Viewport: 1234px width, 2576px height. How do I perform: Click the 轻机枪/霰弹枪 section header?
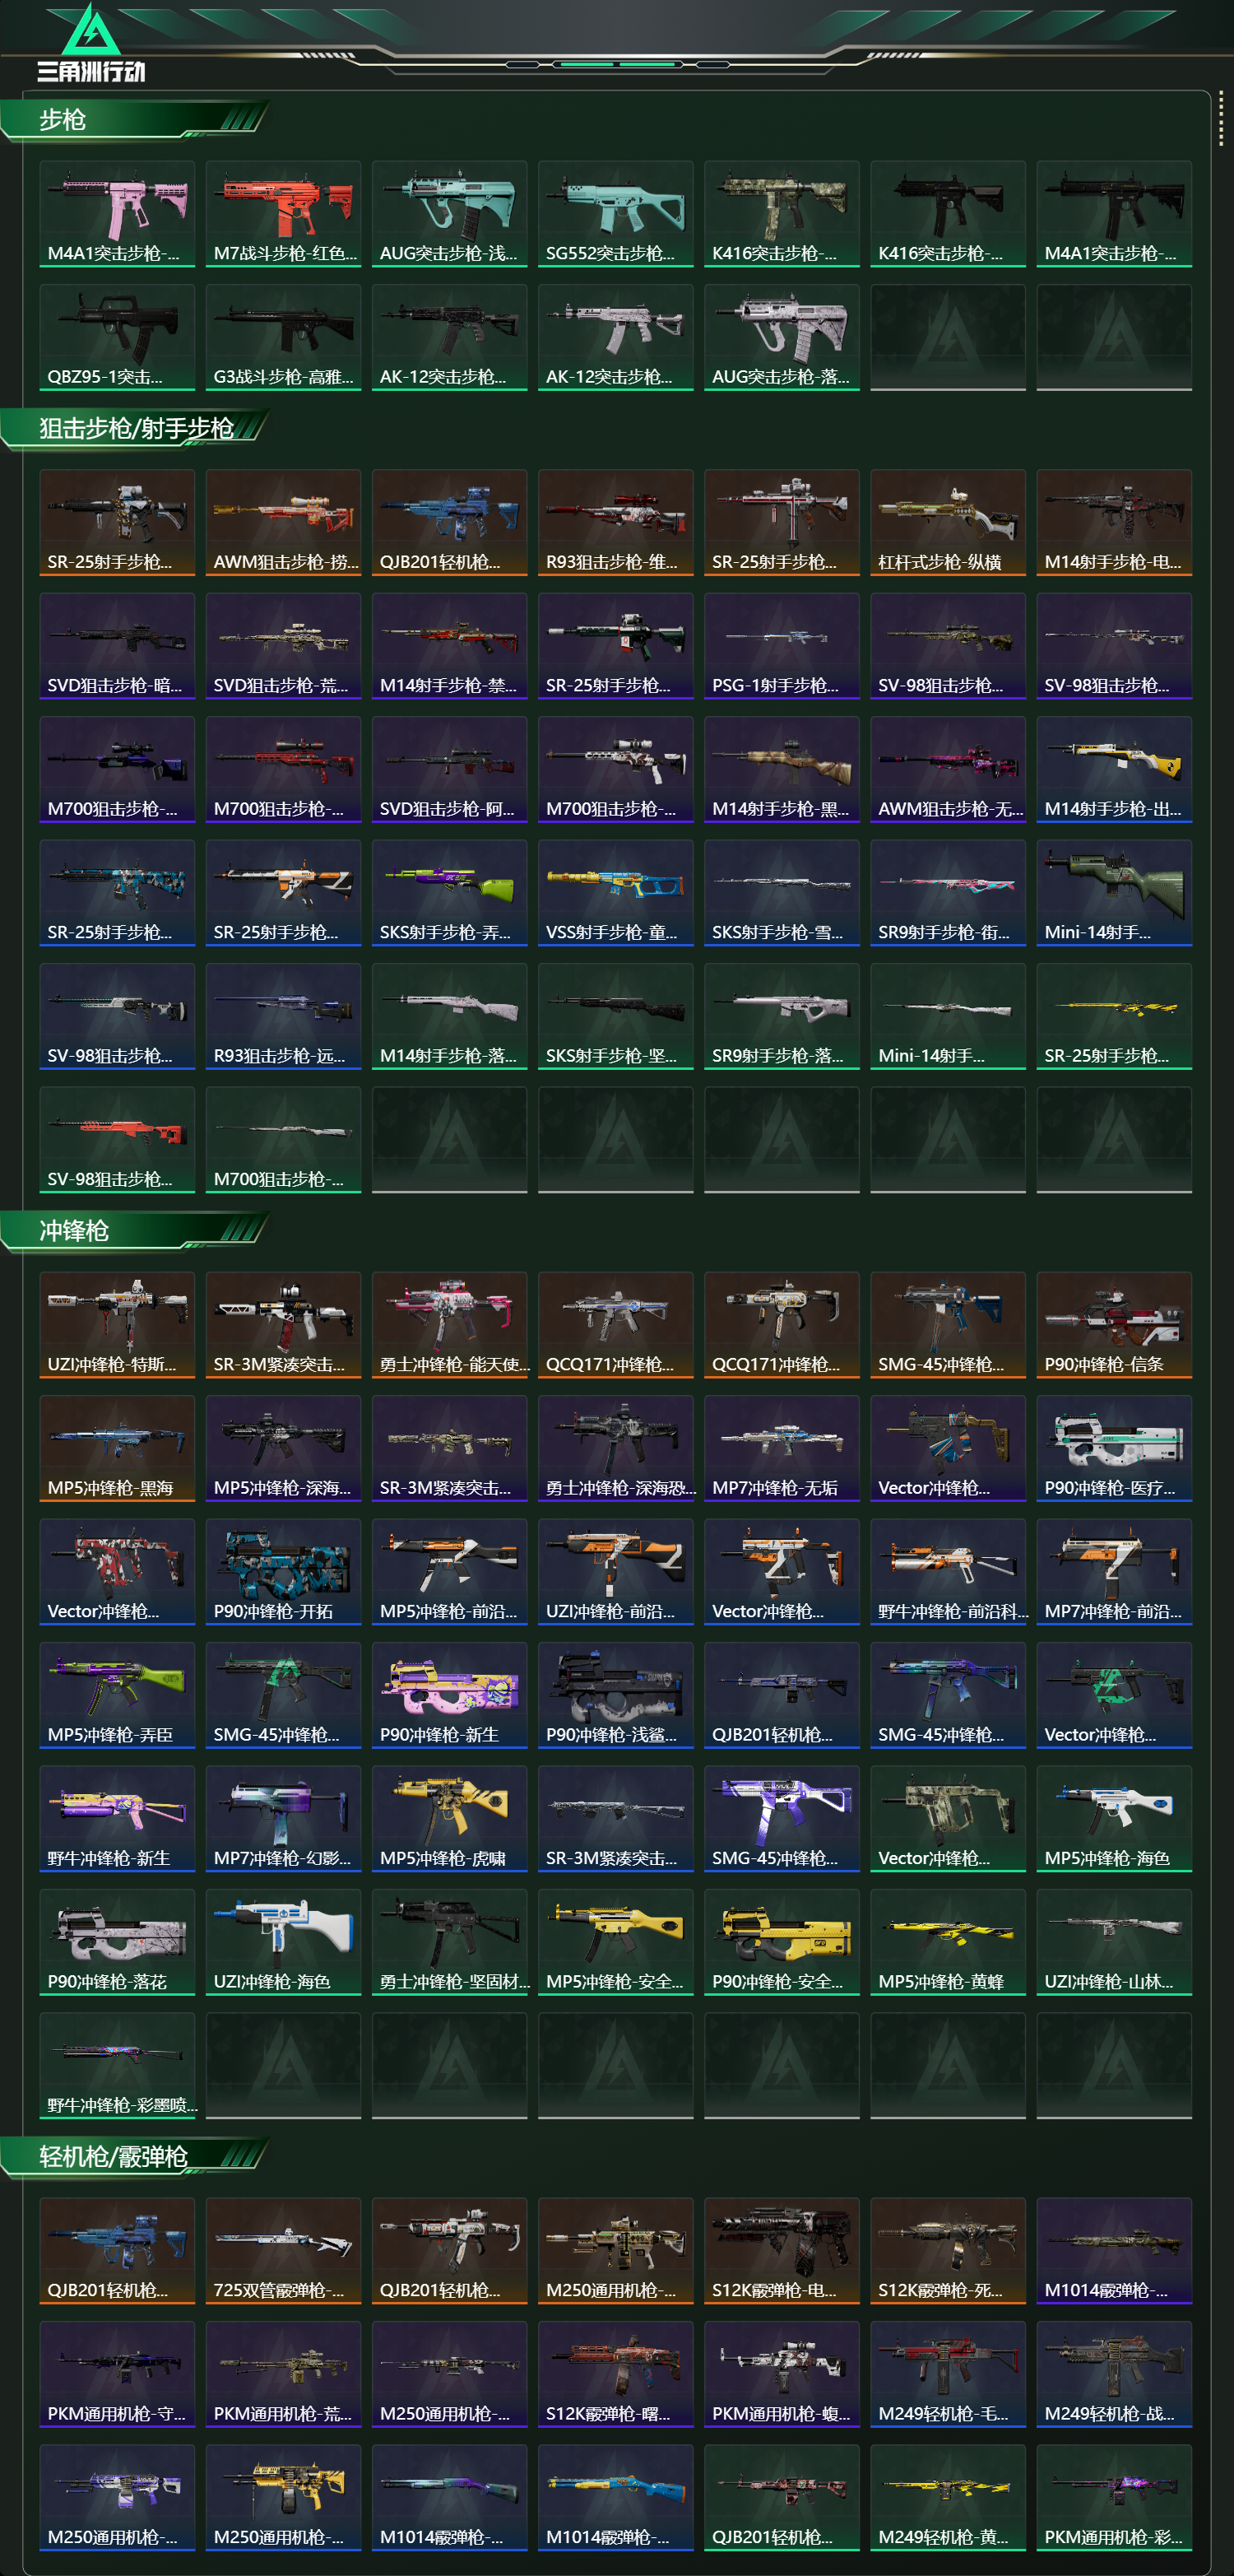click(113, 2156)
